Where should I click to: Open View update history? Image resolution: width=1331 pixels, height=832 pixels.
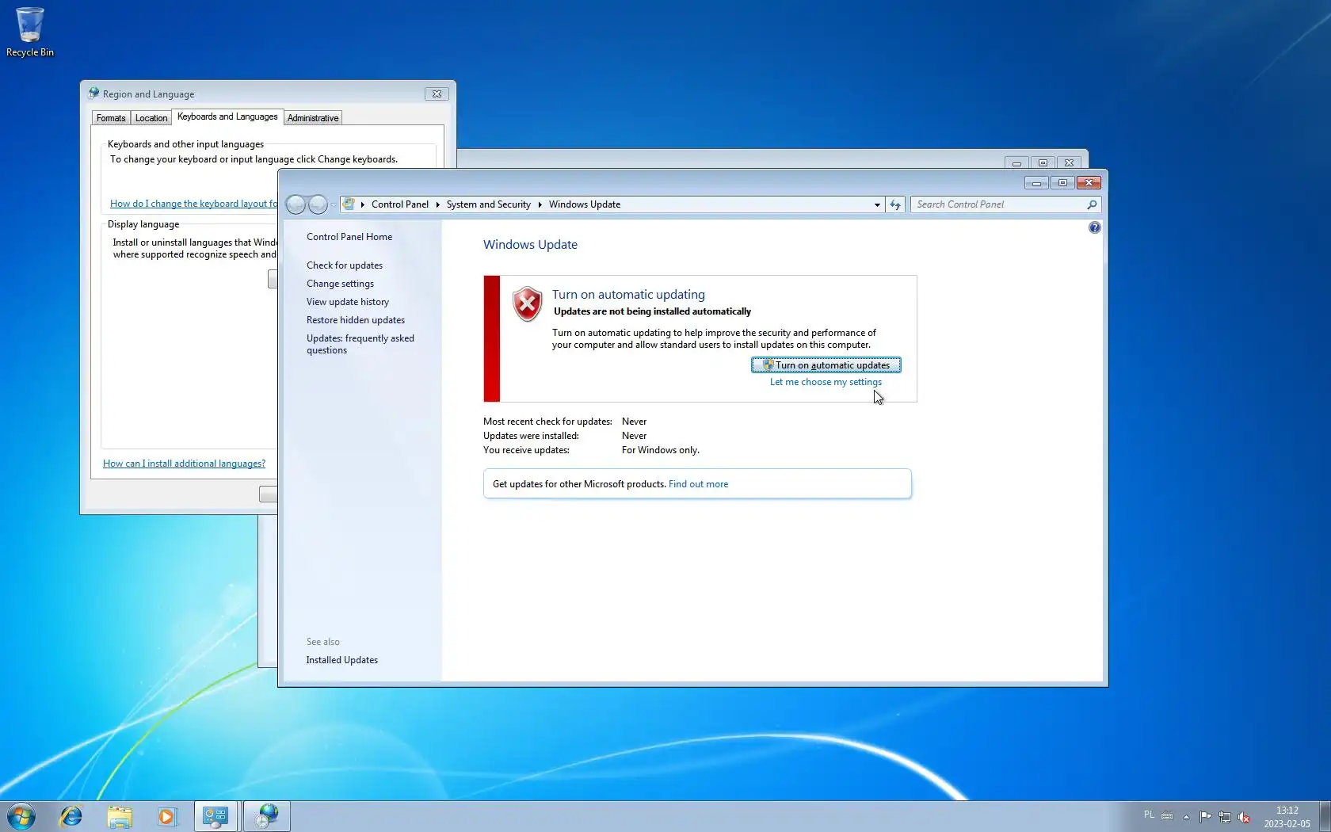click(348, 302)
